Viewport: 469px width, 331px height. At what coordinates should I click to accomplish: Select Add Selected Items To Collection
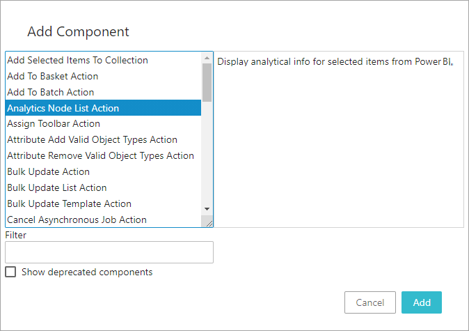tap(77, 61)
